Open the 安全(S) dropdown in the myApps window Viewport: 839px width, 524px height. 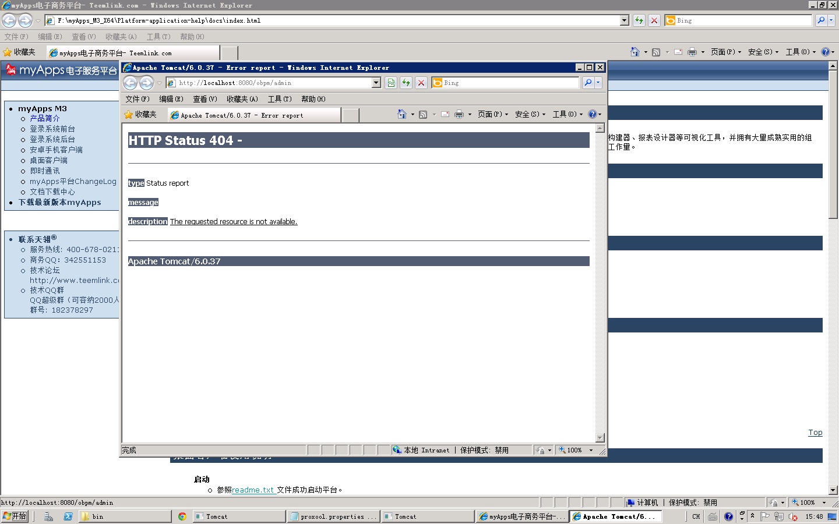point(763,52)
